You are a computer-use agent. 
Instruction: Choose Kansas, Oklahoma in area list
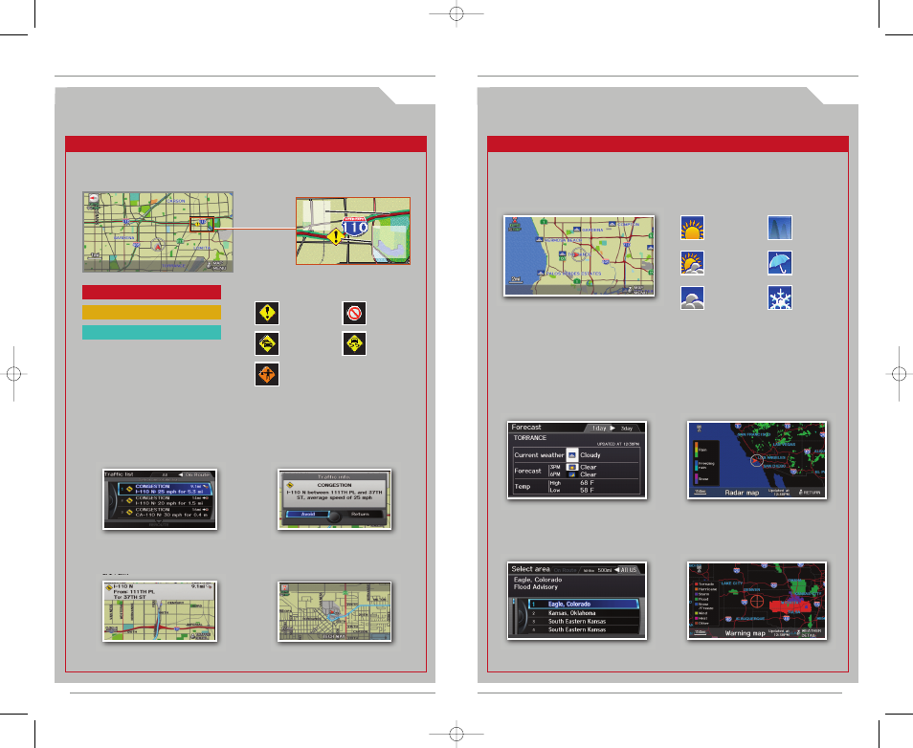click(584, 613)
